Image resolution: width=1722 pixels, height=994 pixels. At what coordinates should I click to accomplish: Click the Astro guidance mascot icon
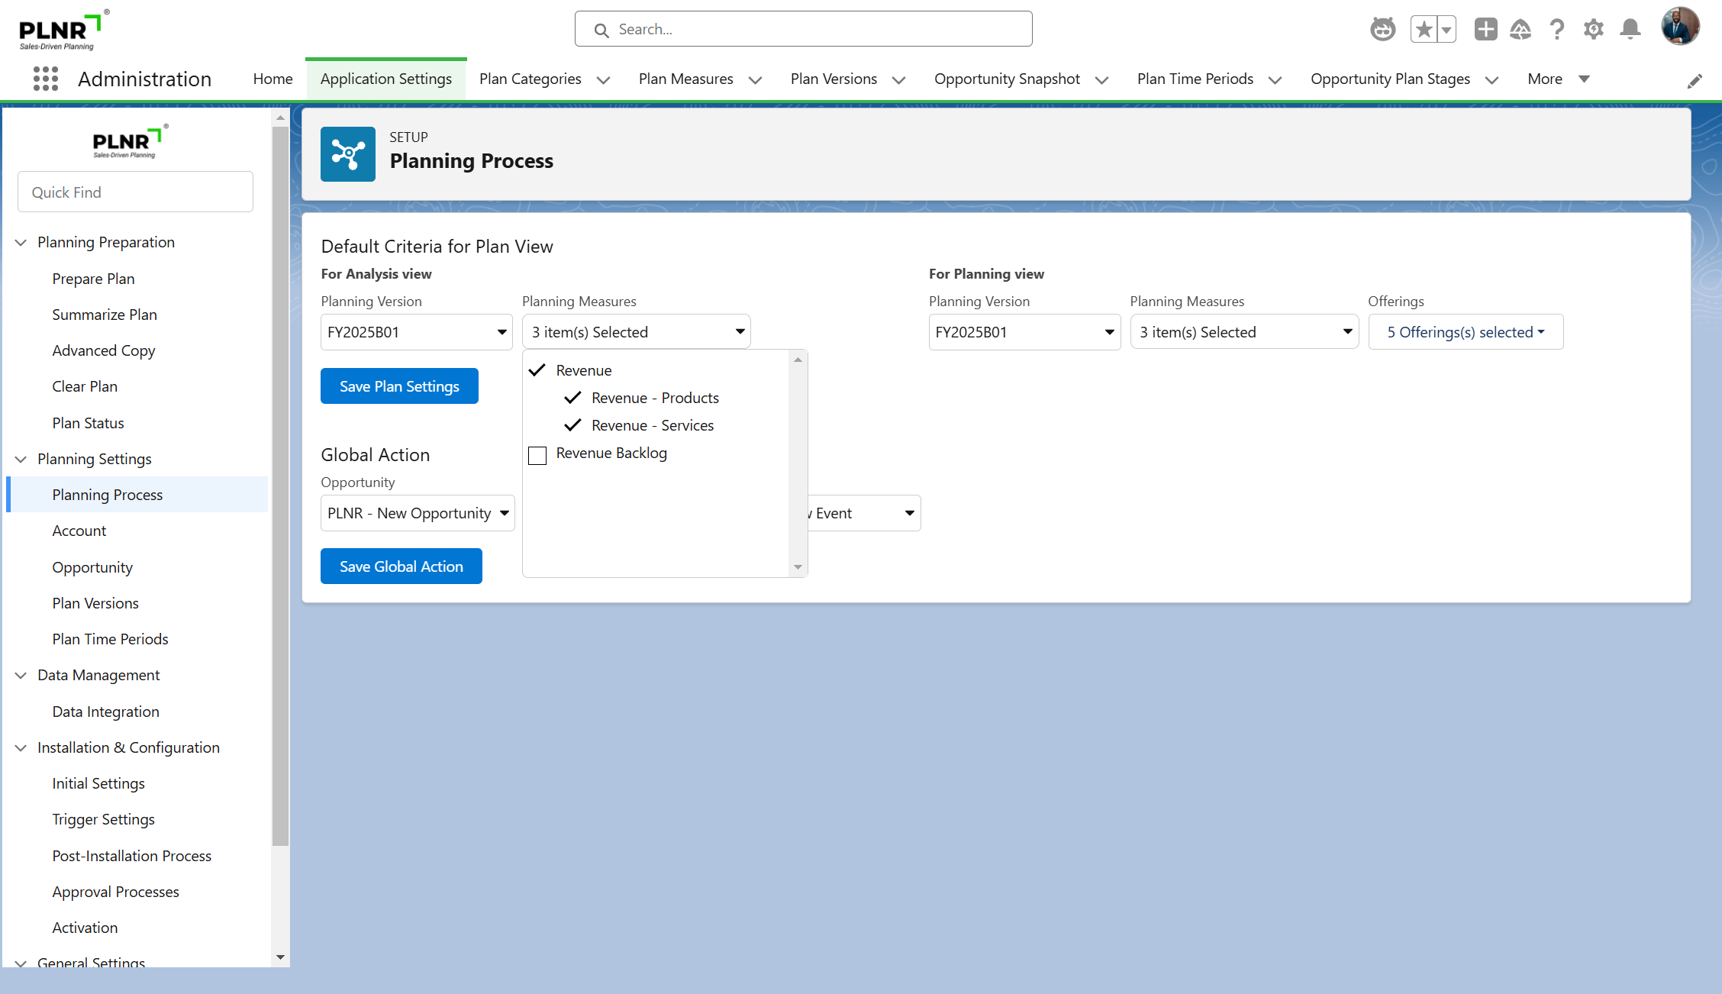[x=1382, y=29]
